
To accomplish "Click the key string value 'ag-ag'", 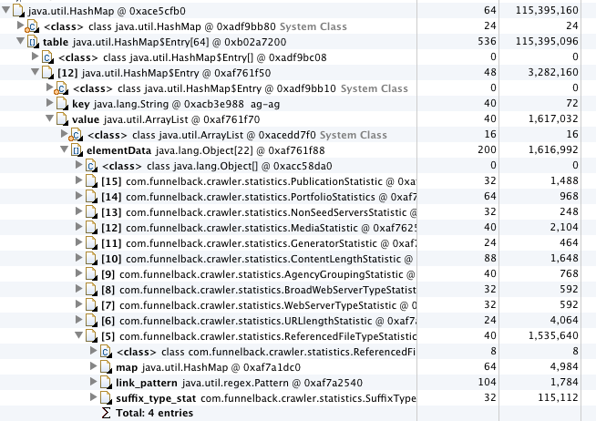I will [x=265, y=104].
